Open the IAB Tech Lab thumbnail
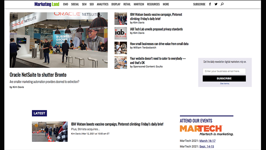The height and width of the screenshot is (150, 266). 121,33
